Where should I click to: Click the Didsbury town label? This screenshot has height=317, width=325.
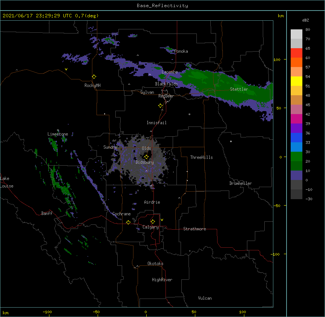[144, 162]
